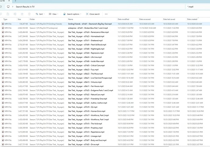Click the *.mp4 search box
Screen dimensions: 210x147
click(198, 7)
